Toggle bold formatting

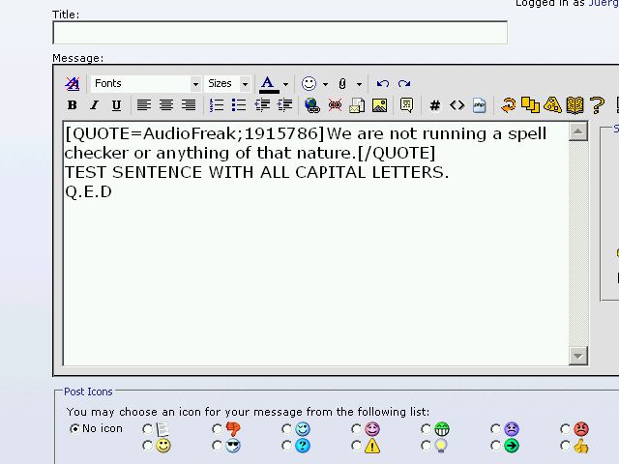pos(72,105)
